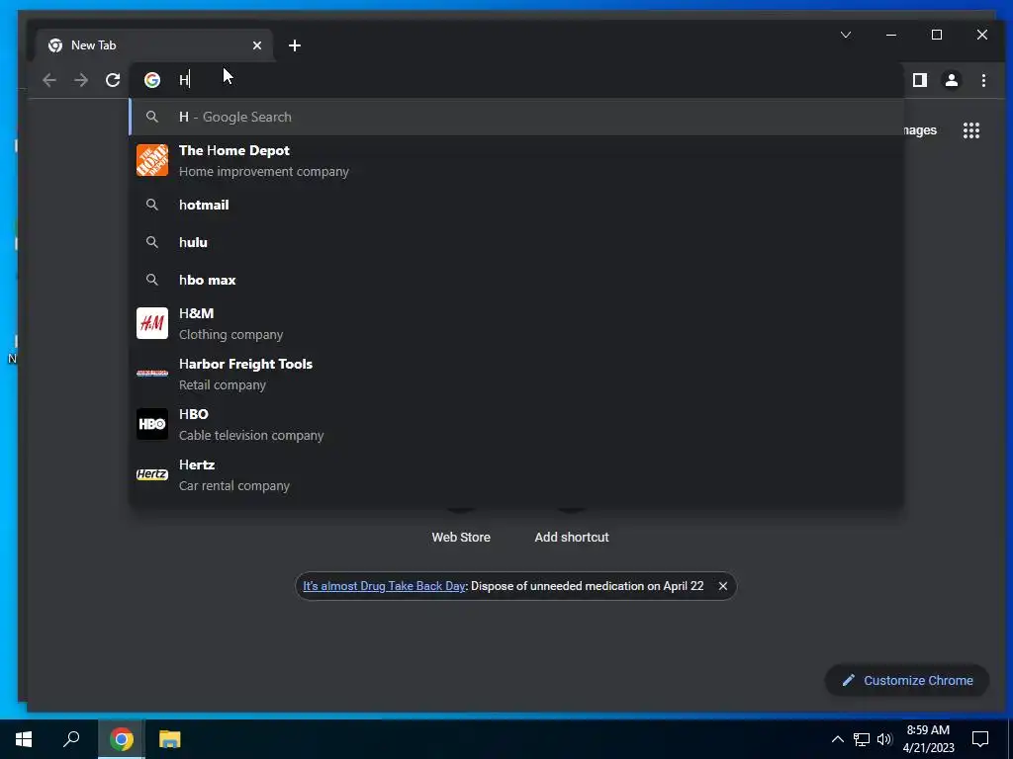Open Windows taskbar search
This screenshot has height=759, width=1013.
(x=71, y=739)
